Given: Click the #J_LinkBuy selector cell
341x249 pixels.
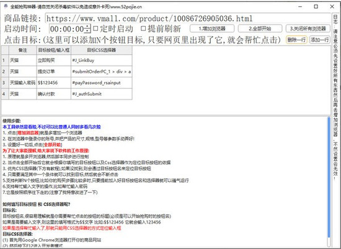Looking at the screenshot, I should (x=102, y=61).
